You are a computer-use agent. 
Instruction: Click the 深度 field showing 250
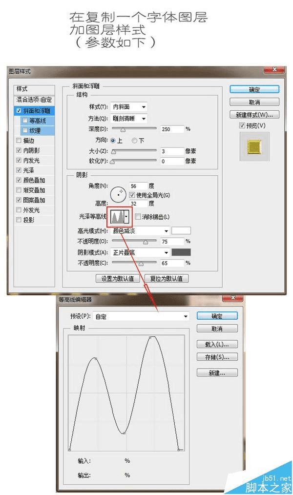coord(172,129)
